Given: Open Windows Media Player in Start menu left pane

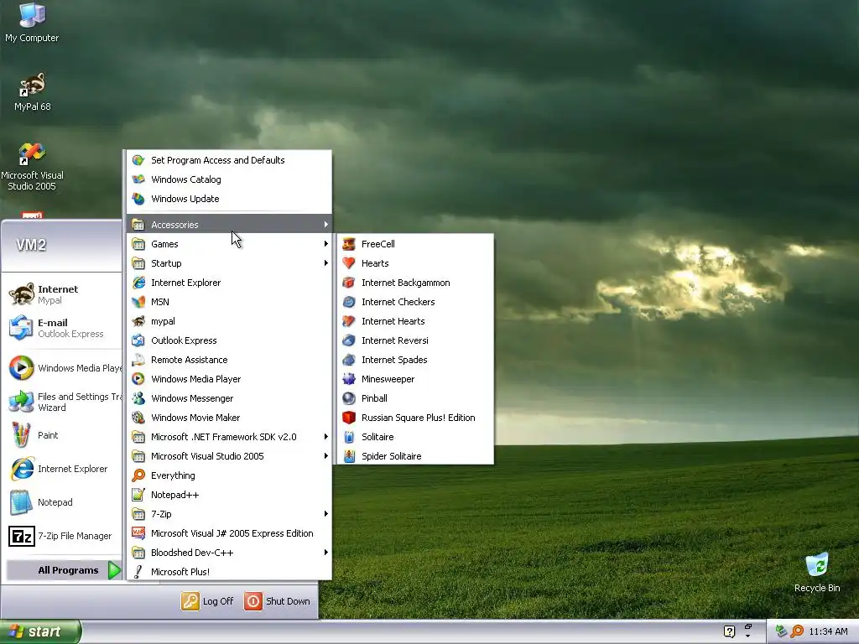Looking at the screenshot, I should click(64, 368).
